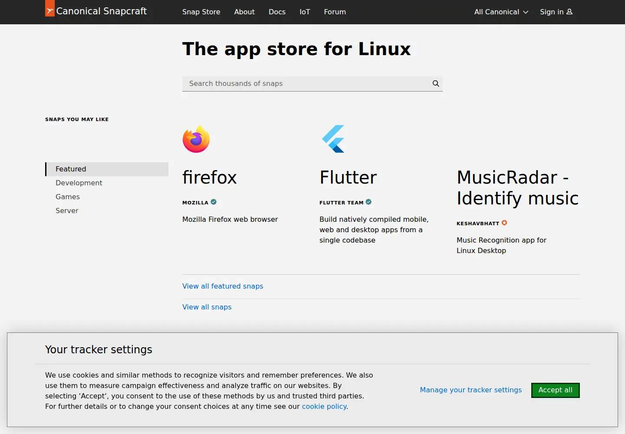
Task: Click the search magnifier icon
Action: coord(436,84)
